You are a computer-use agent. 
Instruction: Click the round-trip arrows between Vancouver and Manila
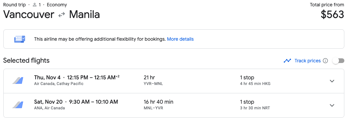(x=62, y=15)
